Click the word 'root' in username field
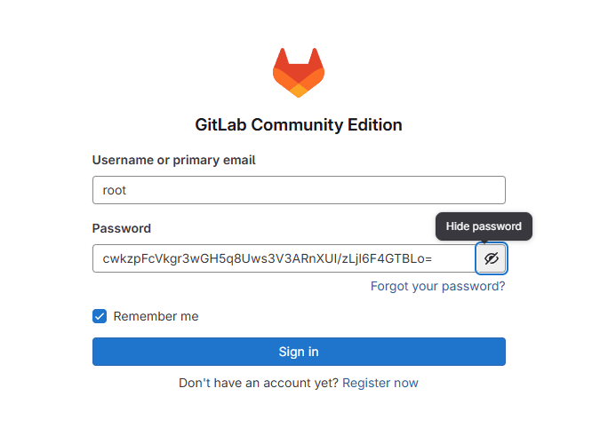 tap(116, 190)
